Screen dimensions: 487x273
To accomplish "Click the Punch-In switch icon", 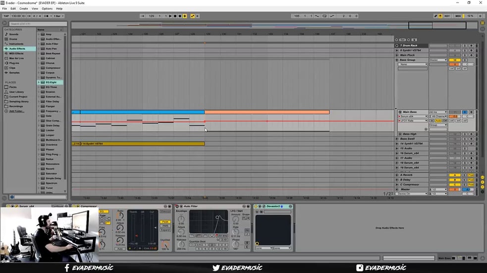I will (x=317, y=16).
